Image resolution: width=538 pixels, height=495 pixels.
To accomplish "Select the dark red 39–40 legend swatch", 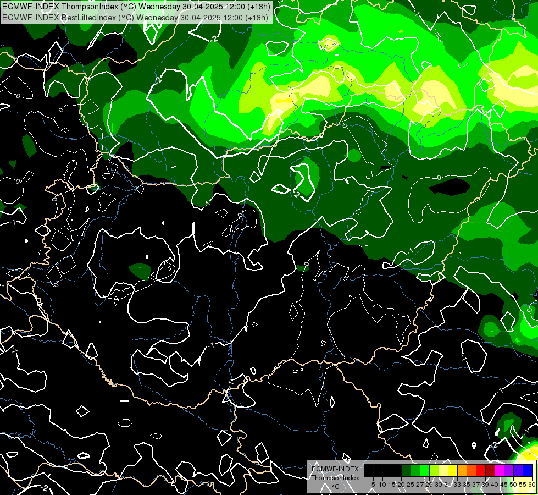I will (x=490, y=470).
